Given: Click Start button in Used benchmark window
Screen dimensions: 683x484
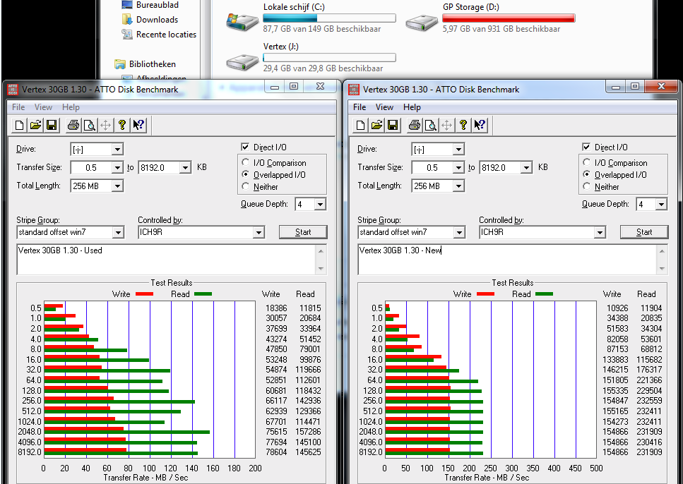Looking at the screenshot, I should pyautogui.click(x=303, y=232).
